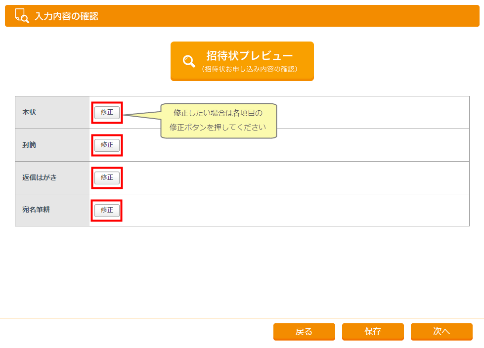Screen dimensions: 484x348
Task: Click empty white cell in 返信はがき row
Action: click(297, 177)
